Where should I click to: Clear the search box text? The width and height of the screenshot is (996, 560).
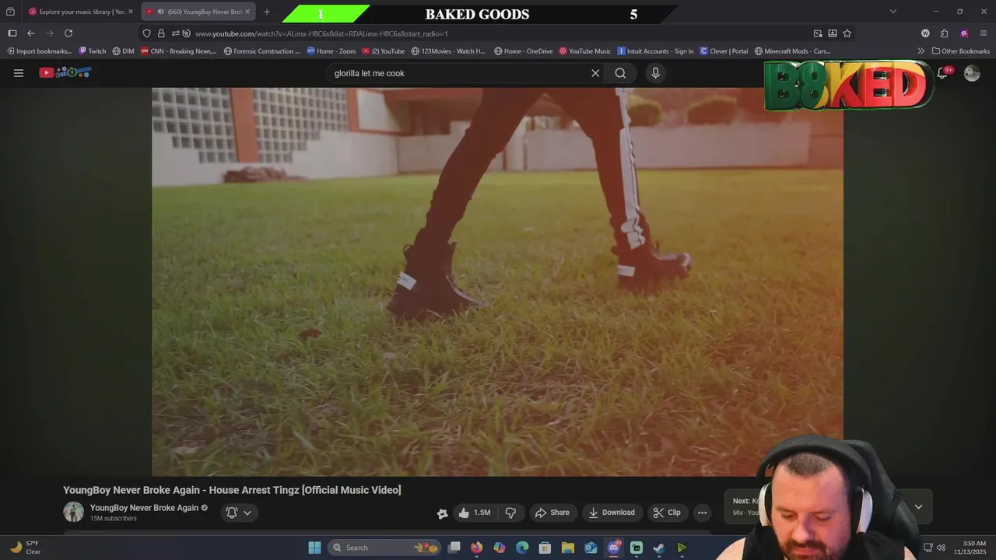(x=595, y=73)
